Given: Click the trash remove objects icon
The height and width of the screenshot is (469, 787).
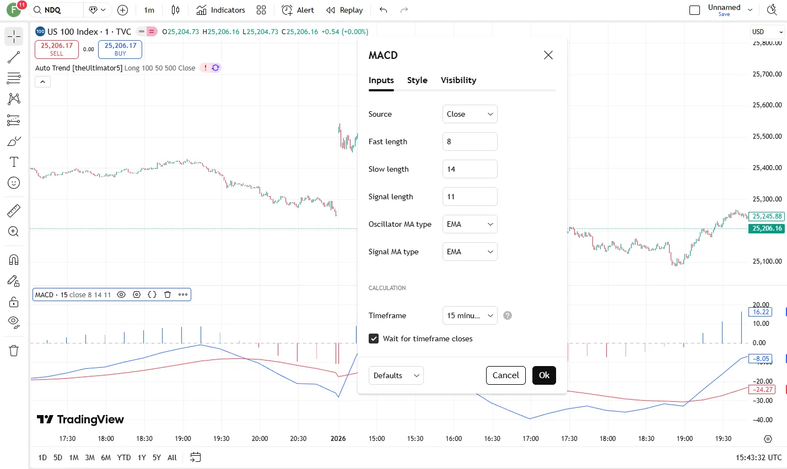Looking at the screenshot, I should click(14, 351).
